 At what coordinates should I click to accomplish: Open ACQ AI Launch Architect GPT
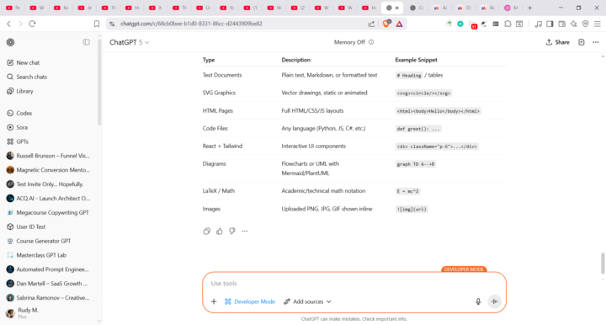pos(48,198)
